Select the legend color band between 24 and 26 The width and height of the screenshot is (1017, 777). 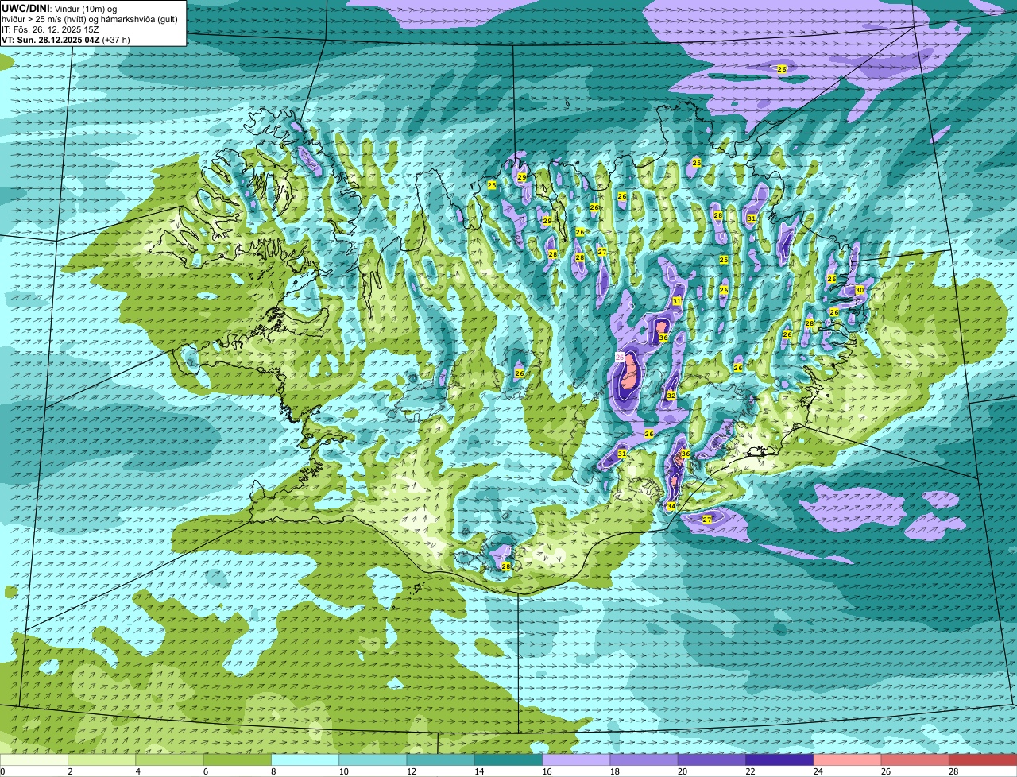(848, 760)
